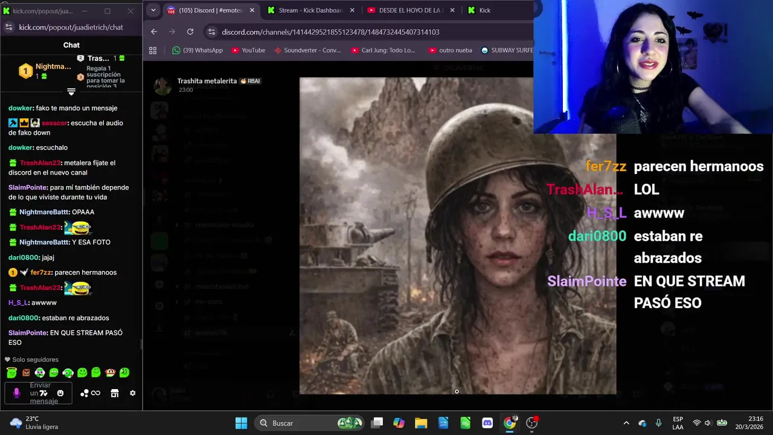Open Google Chrome from the taskbar

click(510, 423)
